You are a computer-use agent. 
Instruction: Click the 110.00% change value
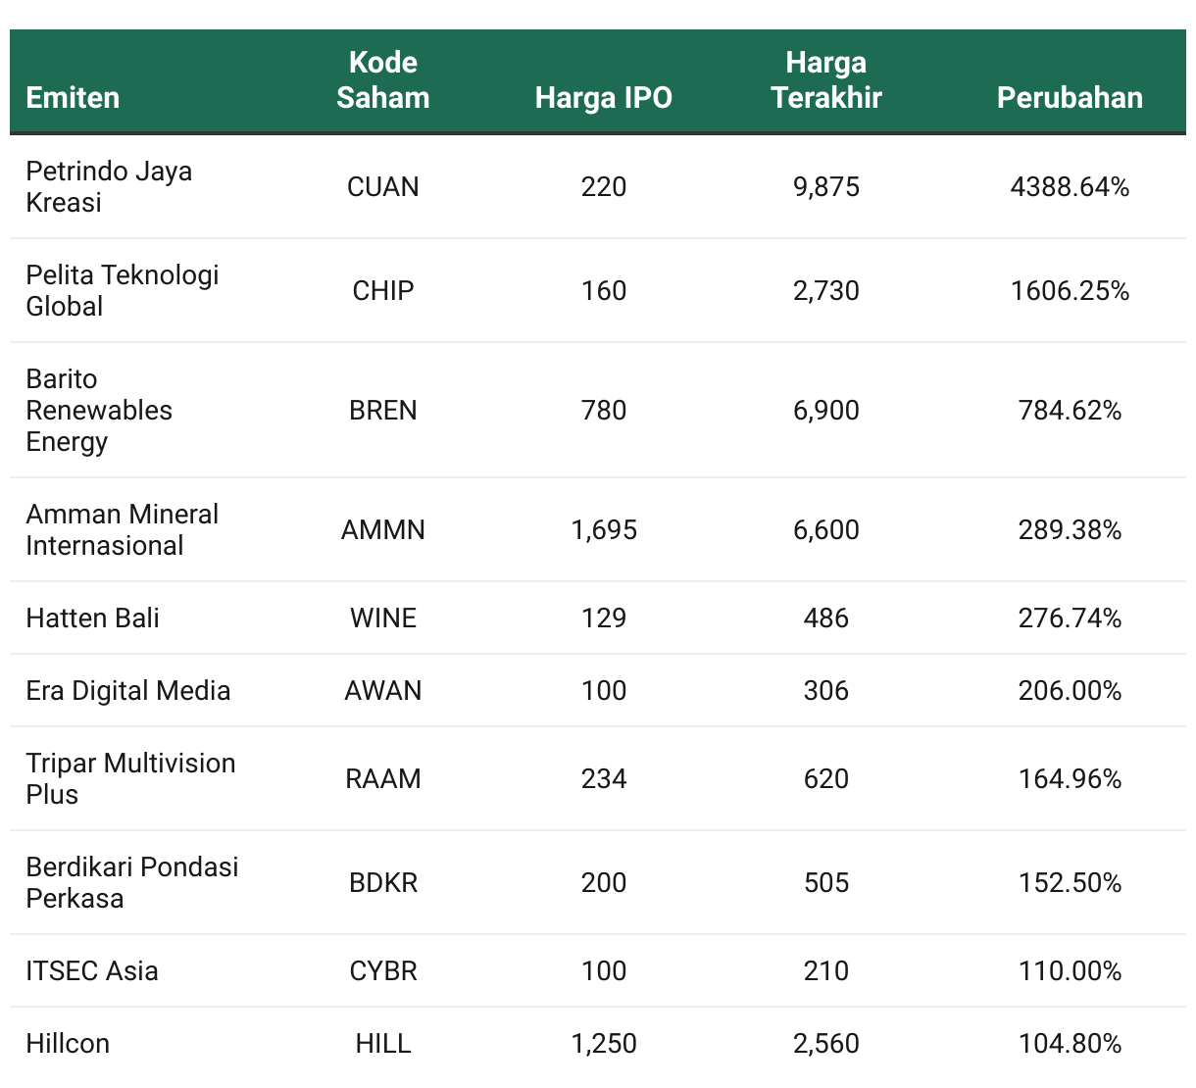coord(1070,970)
